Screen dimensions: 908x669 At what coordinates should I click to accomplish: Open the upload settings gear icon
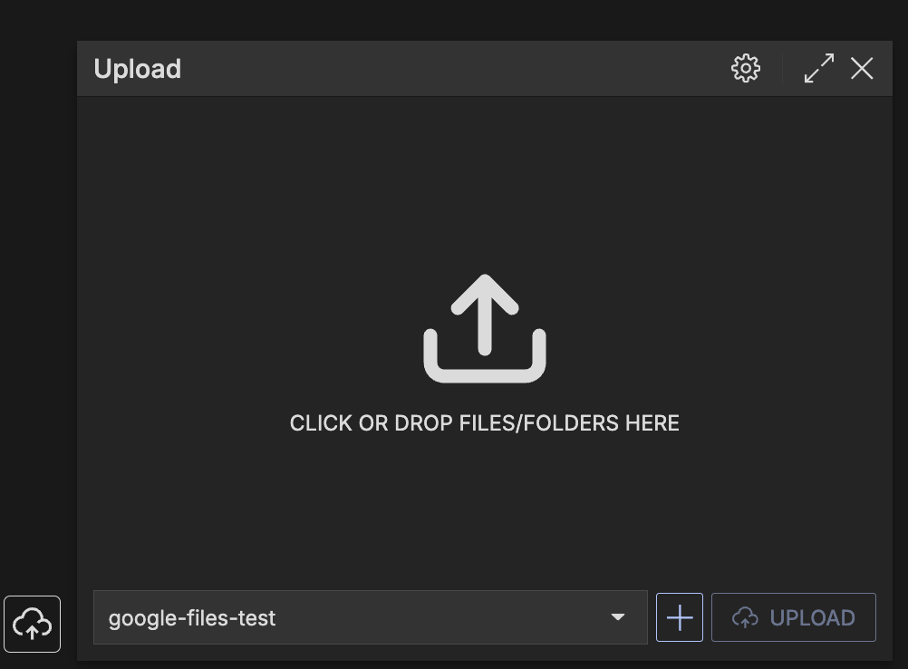pyautogui.click(x=746, y=68)
